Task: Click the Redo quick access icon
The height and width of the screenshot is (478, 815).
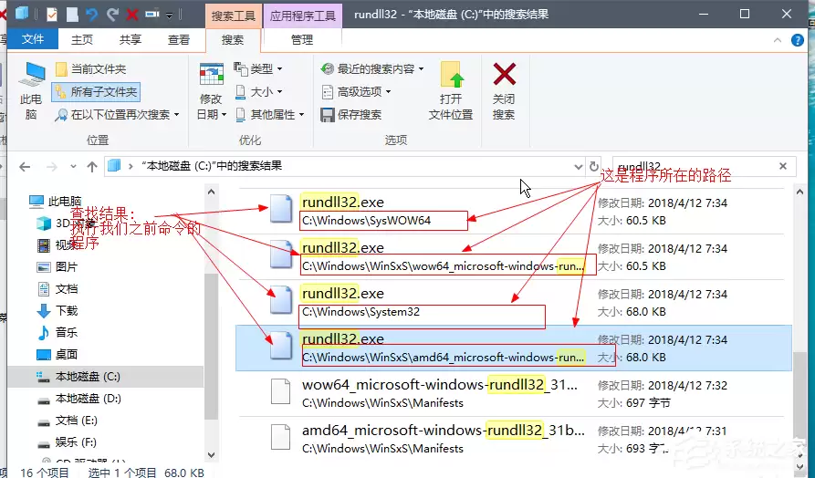Action: (112, 14)
